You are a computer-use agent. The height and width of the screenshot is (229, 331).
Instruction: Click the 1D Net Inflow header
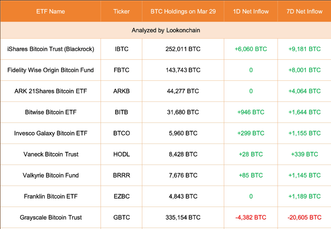(x=251, y=11)
